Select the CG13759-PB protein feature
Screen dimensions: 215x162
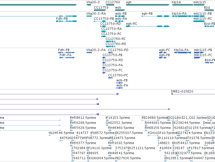pyautogui.click(x=104, y=58)
